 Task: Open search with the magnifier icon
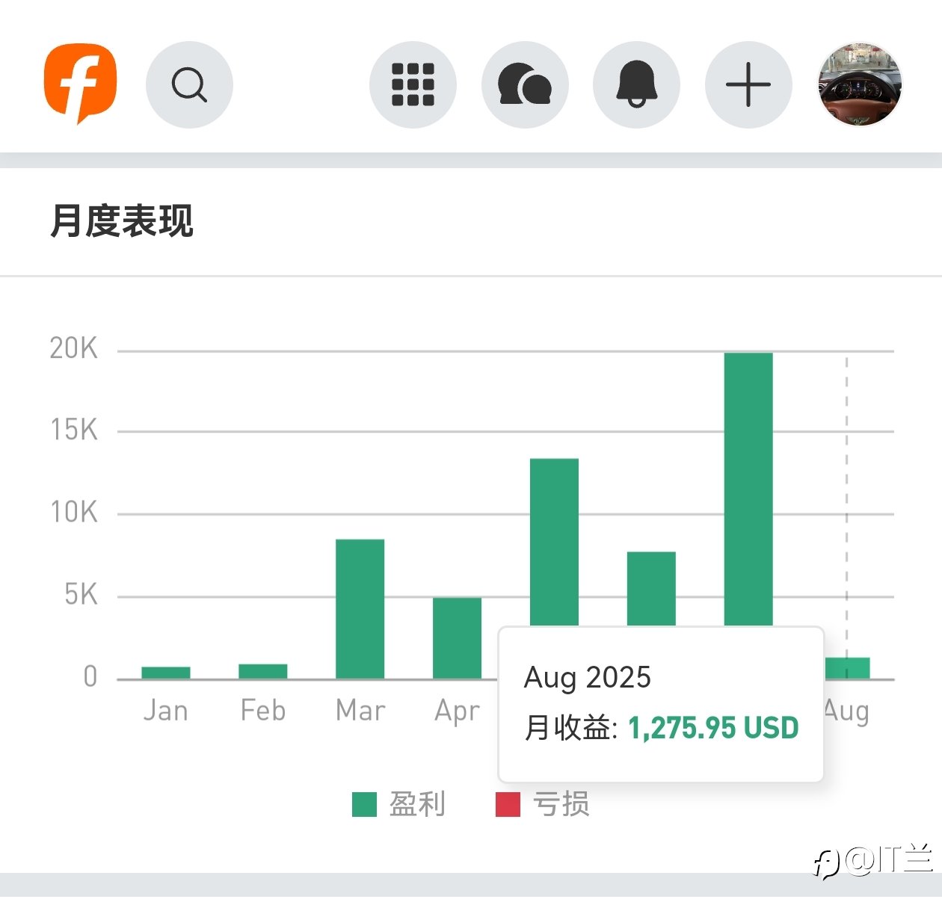pos(189,84)
